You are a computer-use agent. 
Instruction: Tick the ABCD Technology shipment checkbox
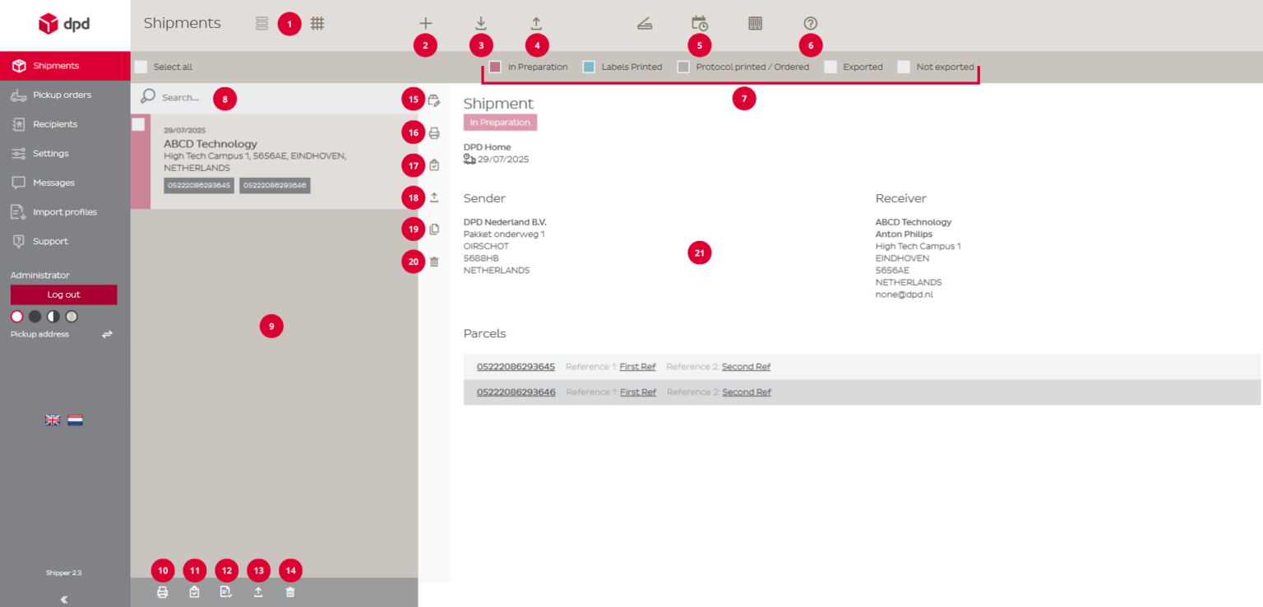pyautogui.click(x=138, y=124)
